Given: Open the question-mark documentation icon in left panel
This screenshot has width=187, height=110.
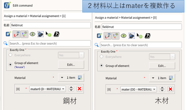Looking at the screenshot, I should [x=57, y=34].
